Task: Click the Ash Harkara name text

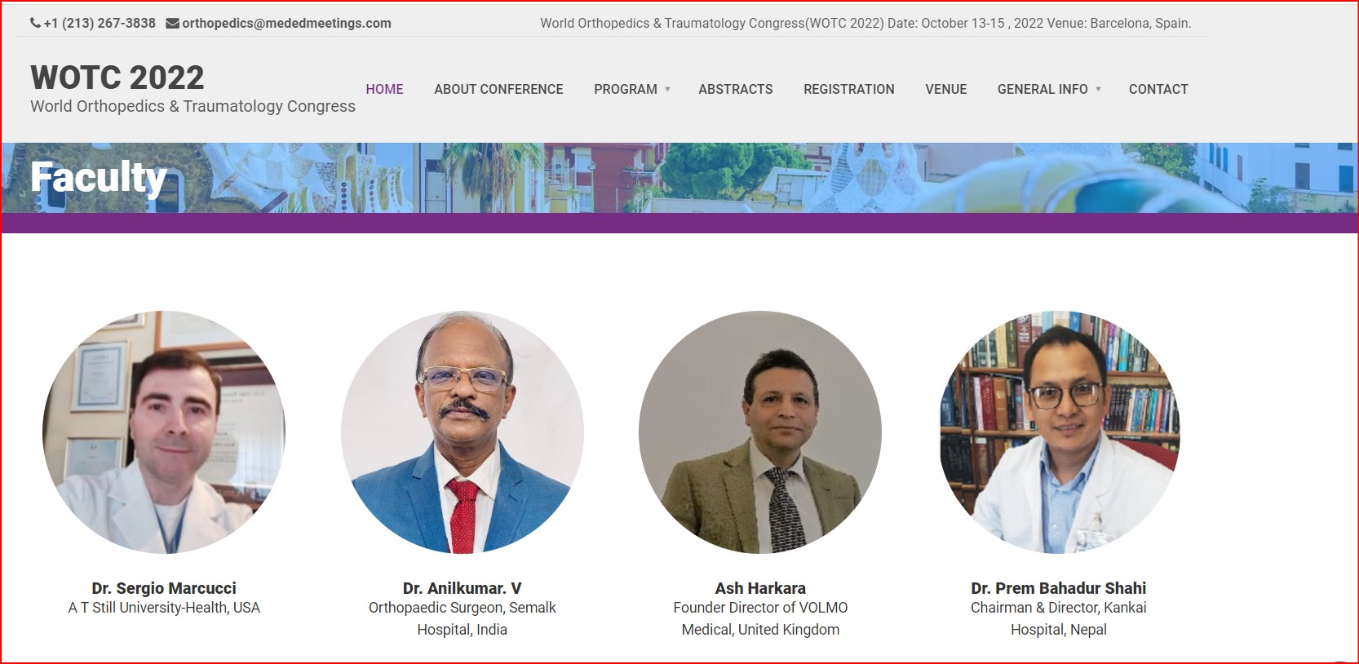Action: pos(760,588)
